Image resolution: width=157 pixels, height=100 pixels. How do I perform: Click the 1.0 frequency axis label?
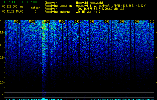2,45
